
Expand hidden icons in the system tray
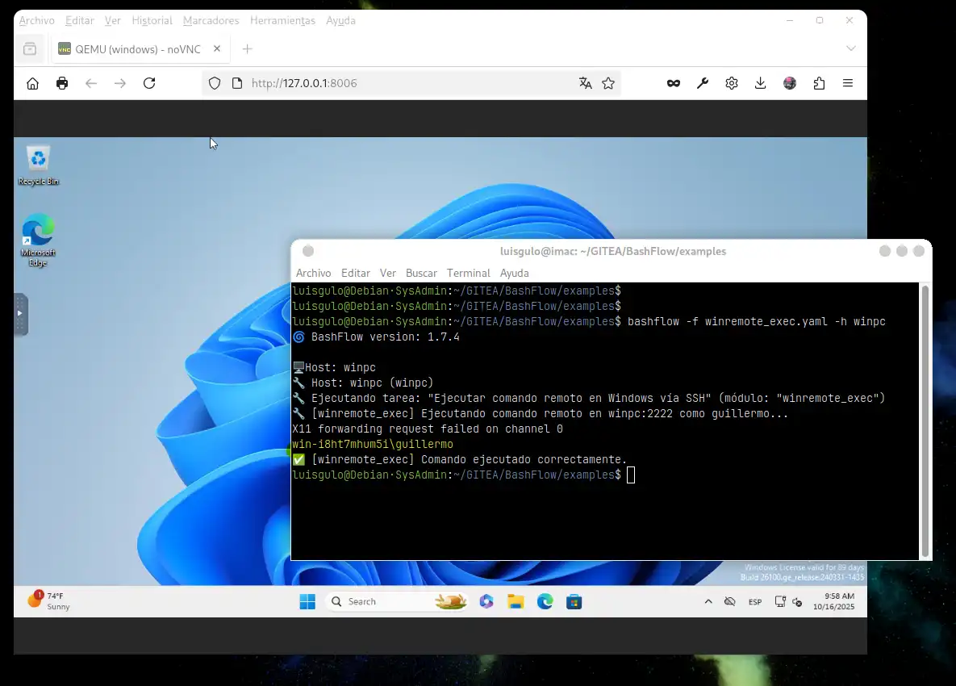tap(708, 601)
